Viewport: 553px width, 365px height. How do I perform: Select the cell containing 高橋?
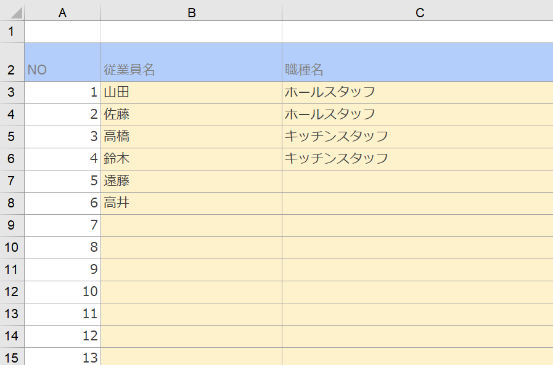[x=192, y=137]
